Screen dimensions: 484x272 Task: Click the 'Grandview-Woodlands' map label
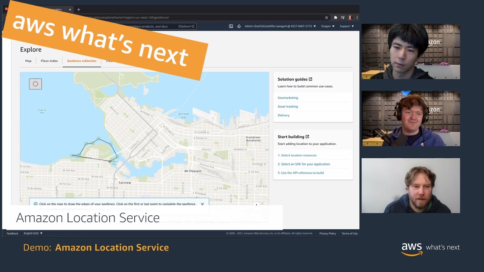coord(253,139)
